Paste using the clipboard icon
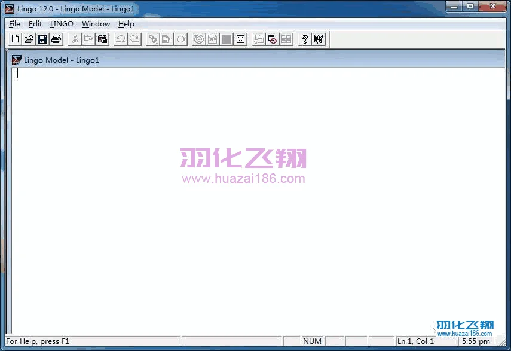 click(102, 39)
